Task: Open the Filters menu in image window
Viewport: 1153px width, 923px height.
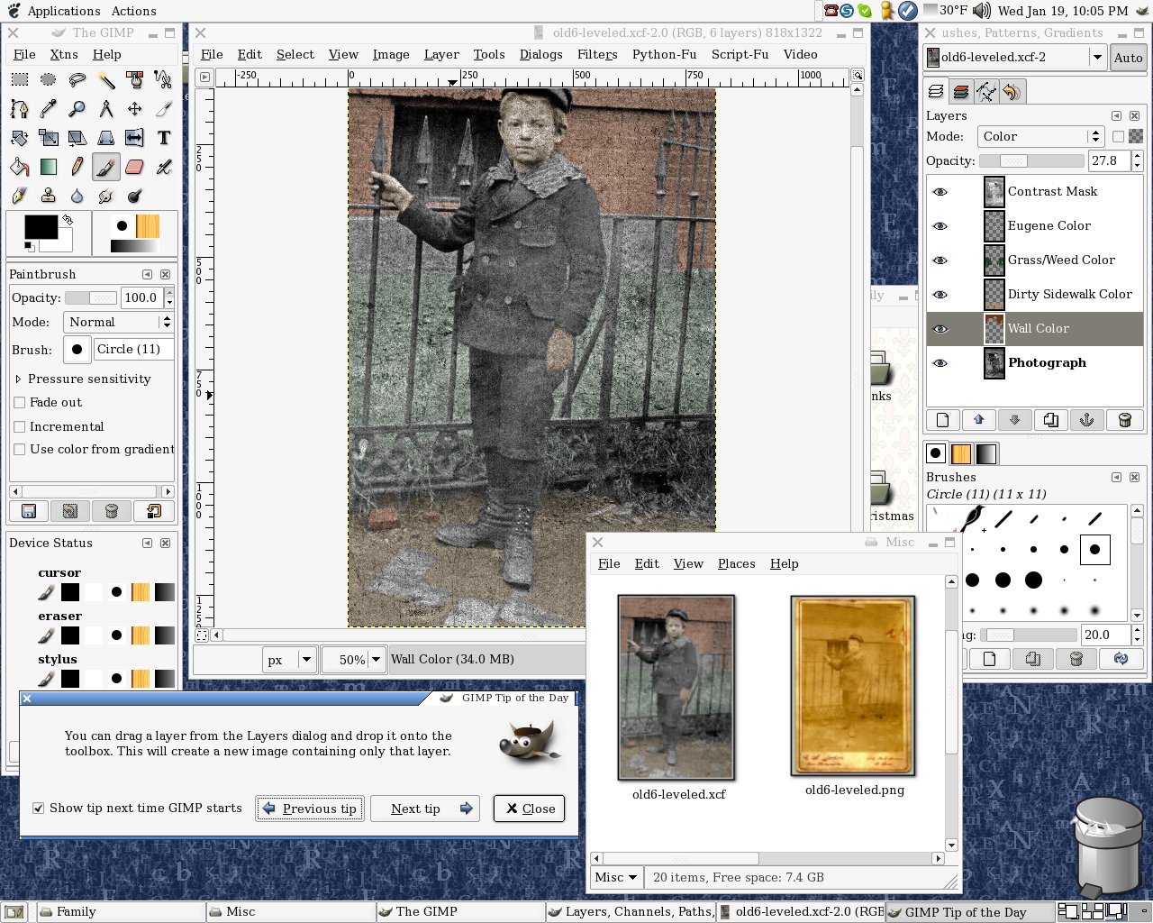Action: [x=597, y=55]
